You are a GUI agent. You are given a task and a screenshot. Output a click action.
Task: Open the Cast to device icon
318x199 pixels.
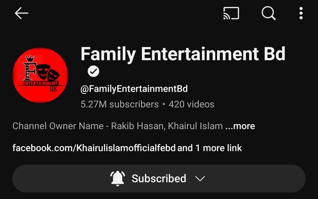point(231,13)
